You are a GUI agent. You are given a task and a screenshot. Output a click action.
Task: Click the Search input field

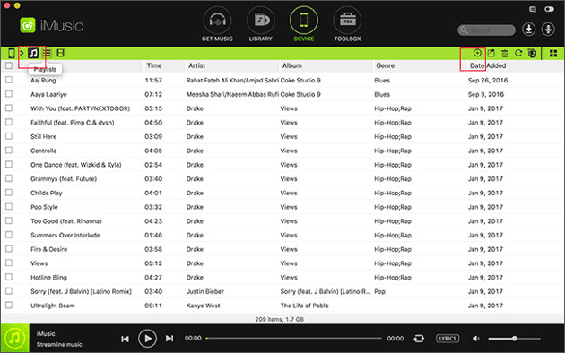[487, 30]
